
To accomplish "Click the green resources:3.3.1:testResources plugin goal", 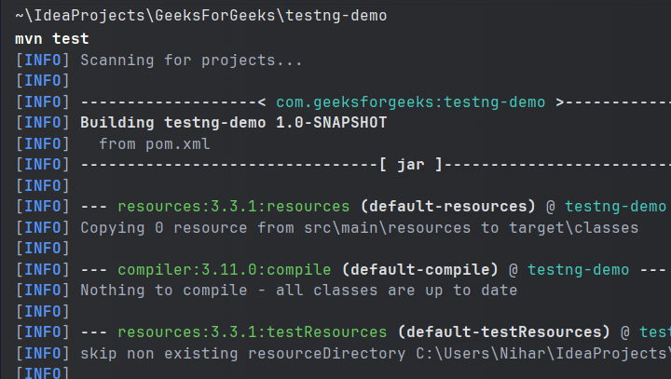I will point(252,332).
